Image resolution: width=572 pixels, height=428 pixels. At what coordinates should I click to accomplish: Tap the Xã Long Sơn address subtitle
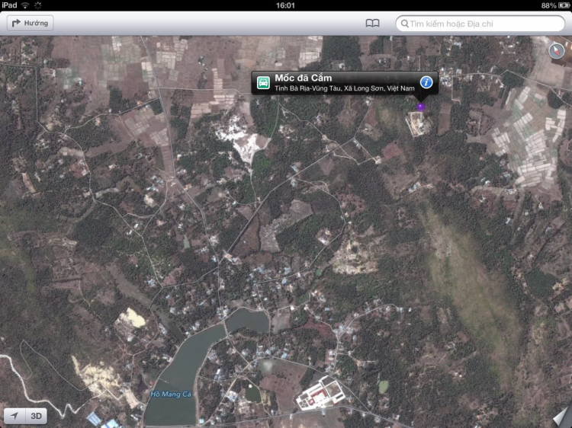coord(345,88)
